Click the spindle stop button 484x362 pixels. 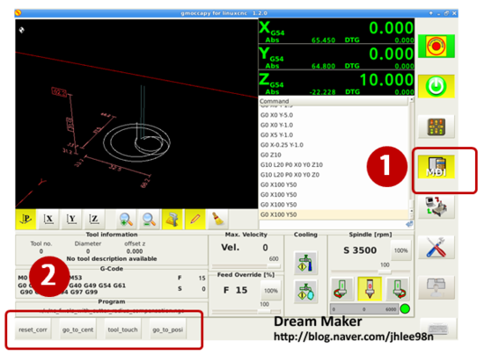[370, 289]
